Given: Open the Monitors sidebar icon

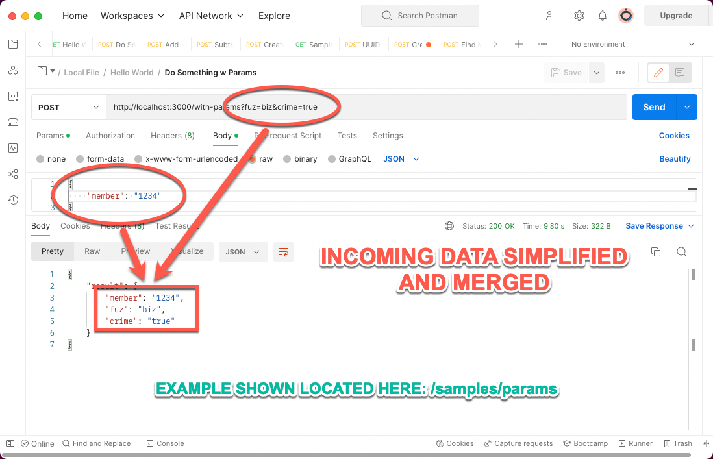Looking at the screenshot, I should click(x=13, y=148).
